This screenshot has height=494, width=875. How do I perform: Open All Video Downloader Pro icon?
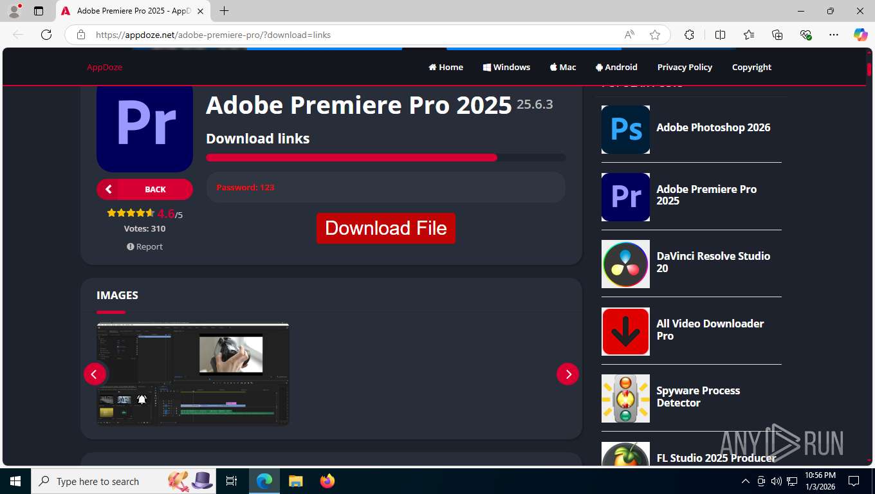tap(625, 331)
